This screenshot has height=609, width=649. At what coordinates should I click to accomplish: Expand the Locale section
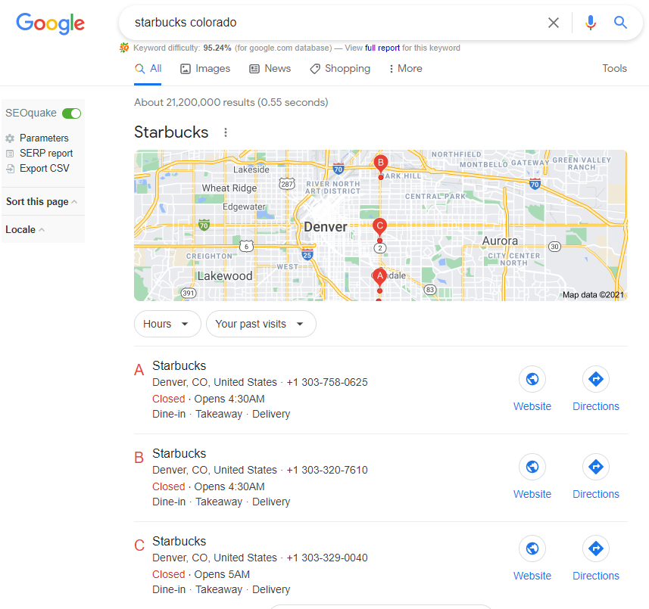pos(25,229)
